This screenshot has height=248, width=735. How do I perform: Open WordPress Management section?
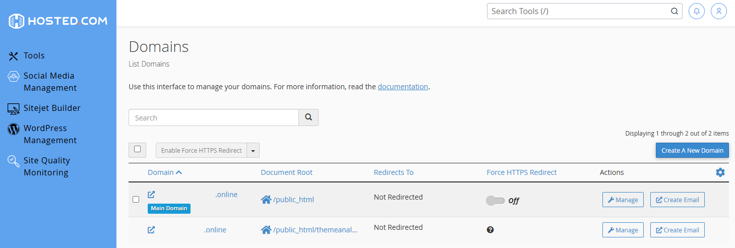click(x=50, y=135)
